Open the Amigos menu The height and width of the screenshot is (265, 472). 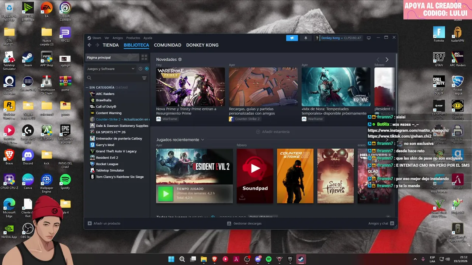(x=118, y=38)
